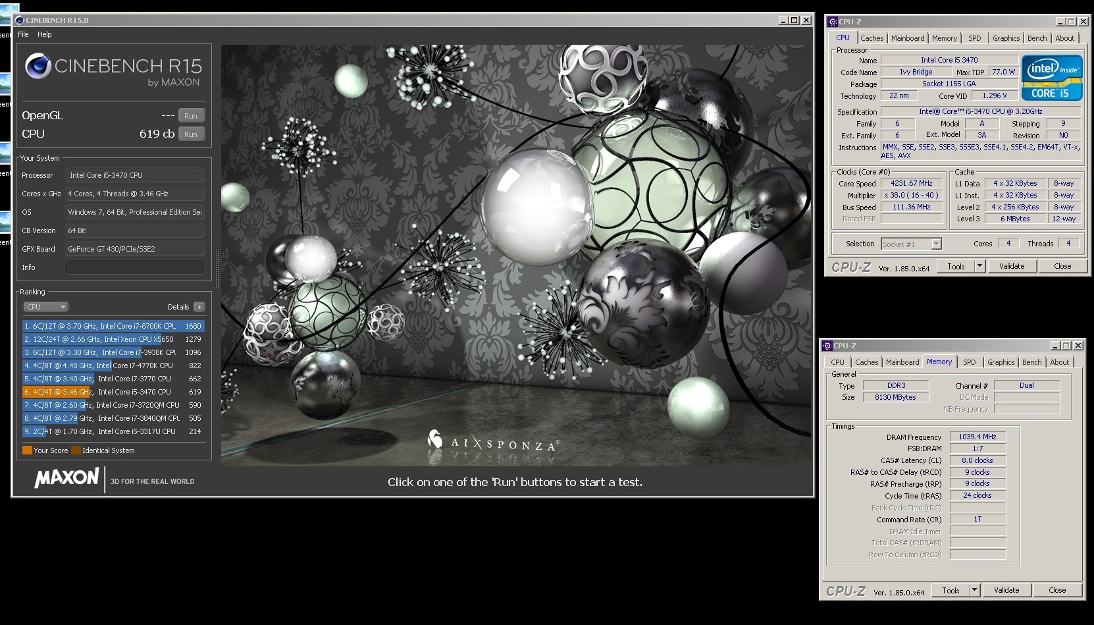This screenshot has height=625, width=1094.
Task: Run the CPU benchmark test
Action: 191,134
